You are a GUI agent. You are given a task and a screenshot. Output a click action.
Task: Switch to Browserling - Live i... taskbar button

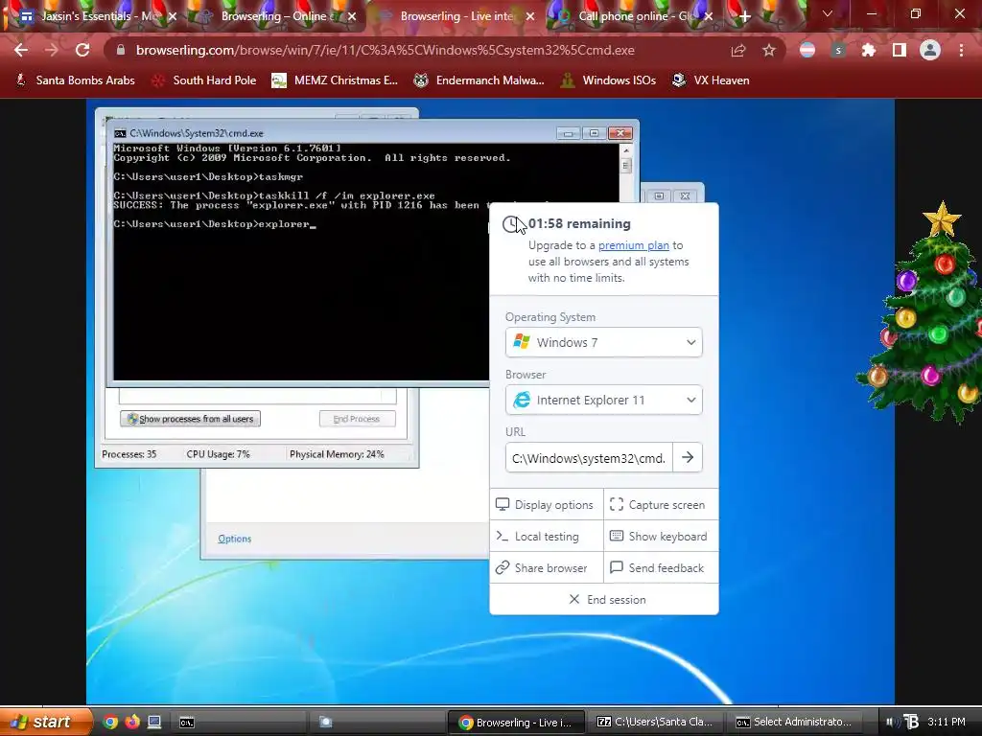pyautogui.click(x=516, y=723)
